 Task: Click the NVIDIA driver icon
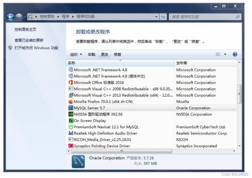71,114
